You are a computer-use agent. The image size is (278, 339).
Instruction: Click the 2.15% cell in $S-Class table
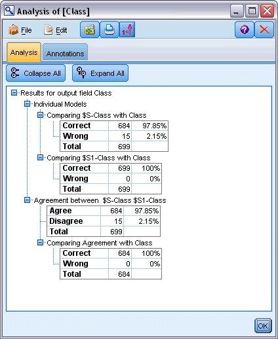pyautogui.click(x=149, y=136)
